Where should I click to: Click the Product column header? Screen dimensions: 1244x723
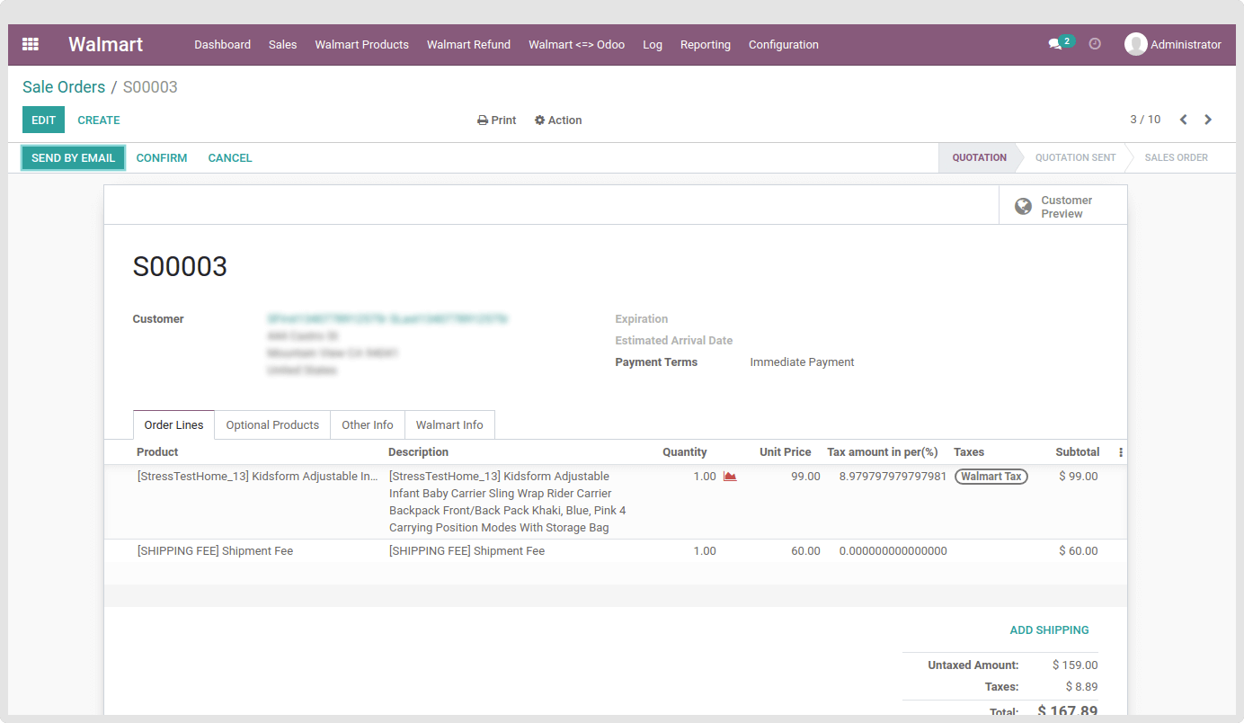tap(157, 452)
